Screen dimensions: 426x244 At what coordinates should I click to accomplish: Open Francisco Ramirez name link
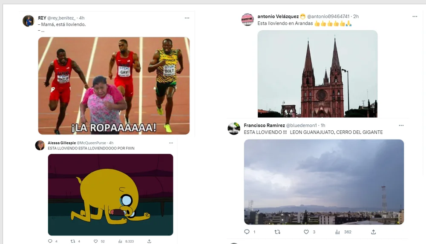(265, 126)
